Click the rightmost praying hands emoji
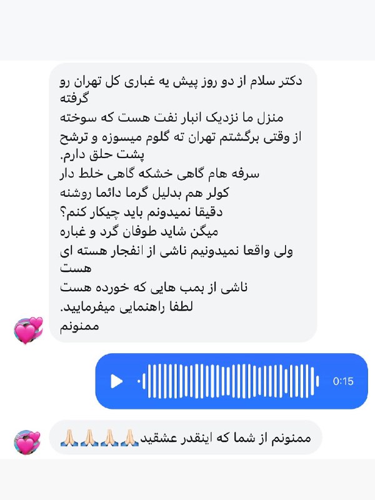The height and width of the screenshot is (500, 375). click(130, 438)
